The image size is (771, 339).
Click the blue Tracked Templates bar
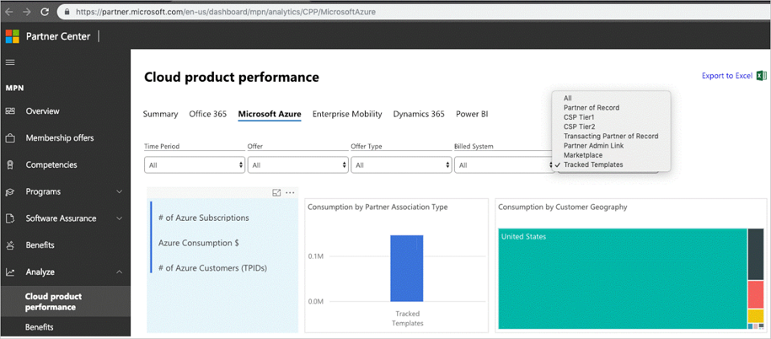coord(407,268)
